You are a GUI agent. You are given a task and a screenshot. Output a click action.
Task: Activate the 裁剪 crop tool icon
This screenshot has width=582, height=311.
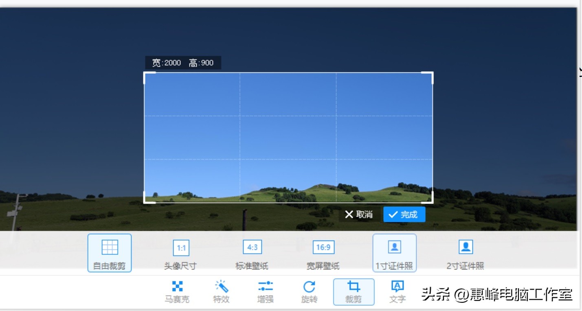click(x=353, y=286)
